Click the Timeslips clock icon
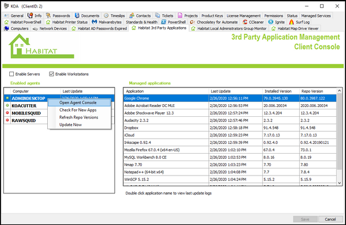The width and height of the screenshot is (346, 225). tap(106, 16)
